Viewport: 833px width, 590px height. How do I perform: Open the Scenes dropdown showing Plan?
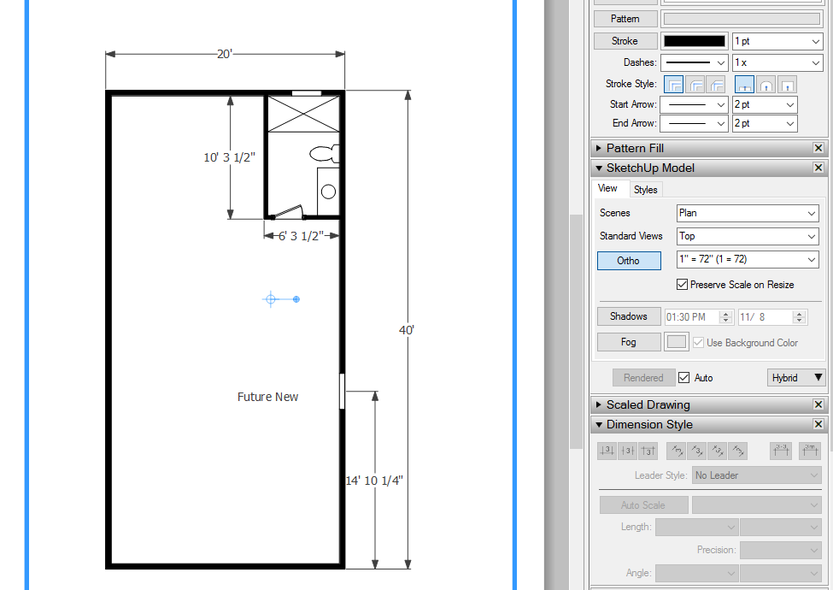(x=748, y=213)
